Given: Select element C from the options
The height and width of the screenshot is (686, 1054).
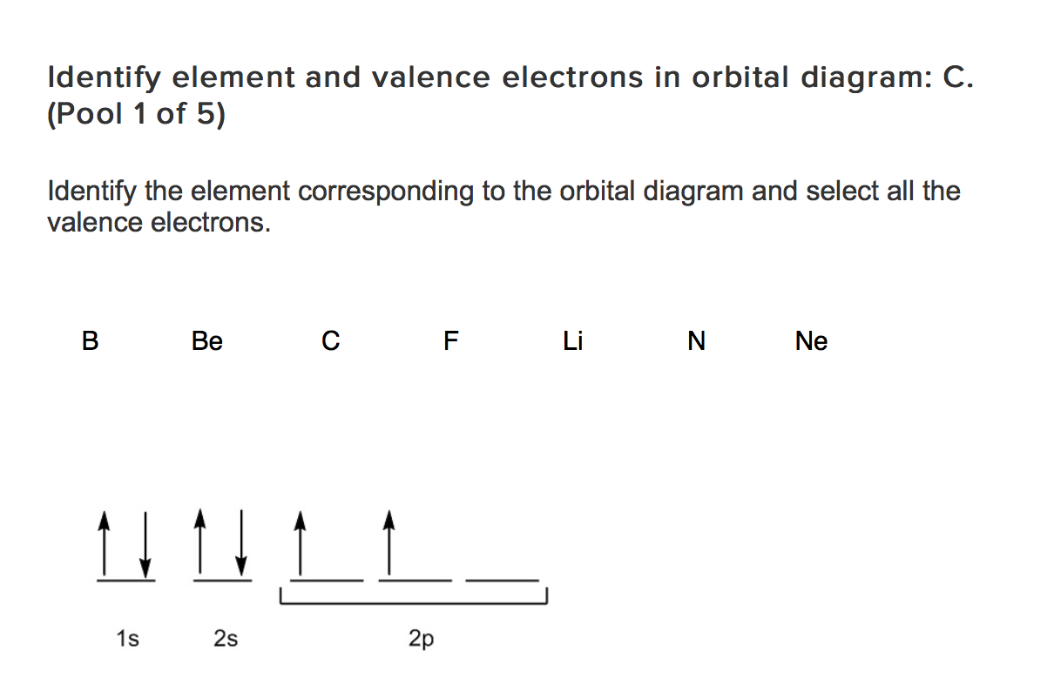Looking at the screenshot, I should pyautogui.click(x=330, y=341).
